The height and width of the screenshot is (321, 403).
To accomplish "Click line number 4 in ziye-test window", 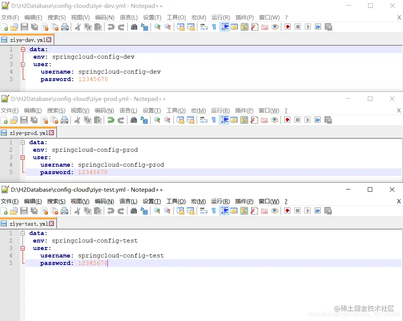I will click(x=11, y=256).
